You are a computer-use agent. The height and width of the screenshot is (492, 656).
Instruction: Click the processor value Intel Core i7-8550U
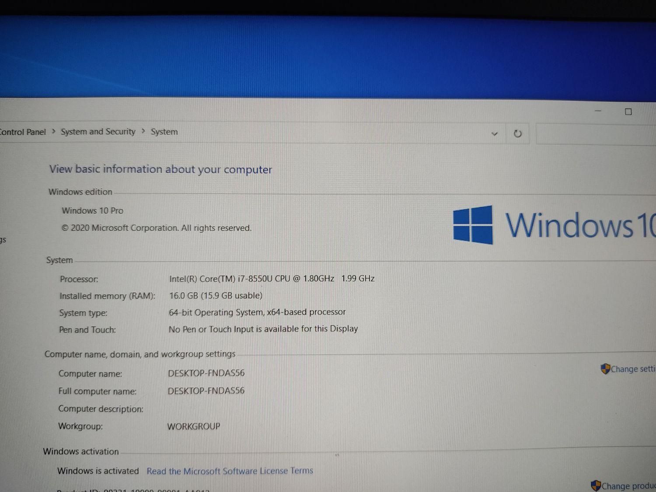(x=272, y=279)
